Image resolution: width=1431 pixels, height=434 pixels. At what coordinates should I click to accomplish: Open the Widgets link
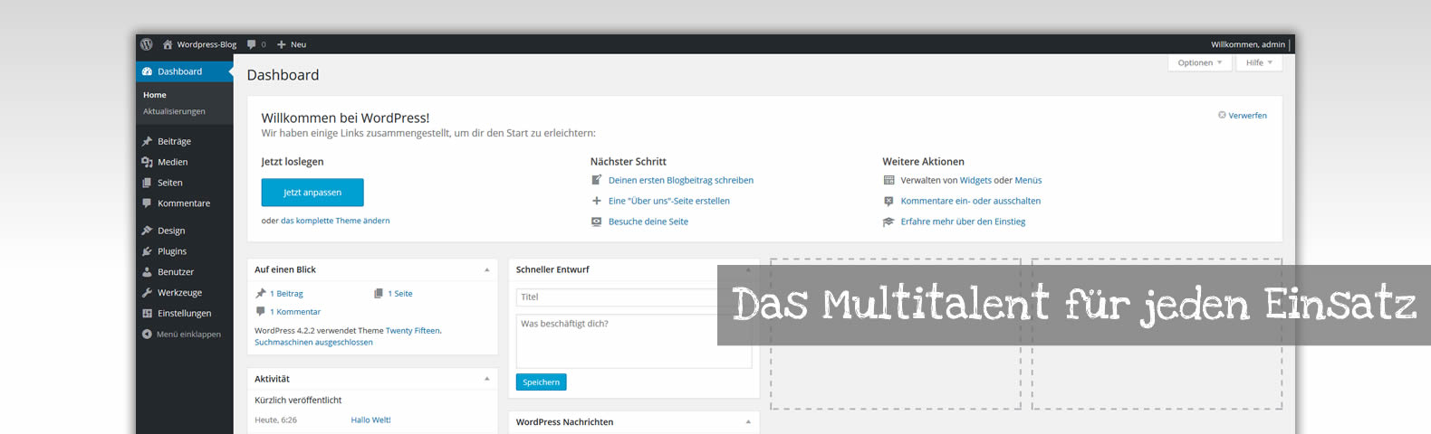[975, 180]
